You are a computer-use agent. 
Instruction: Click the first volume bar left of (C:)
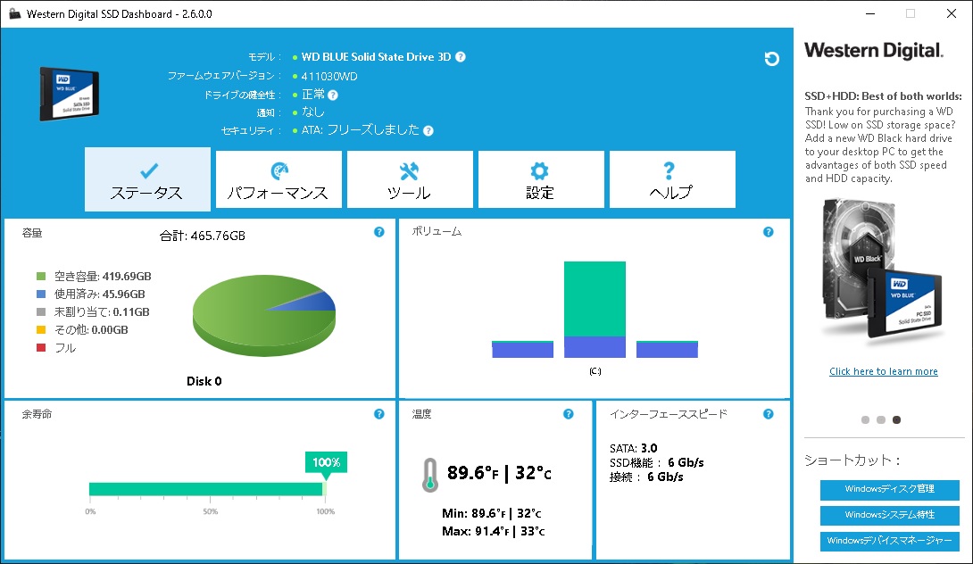pyautogui.click(x=522, y=349)
